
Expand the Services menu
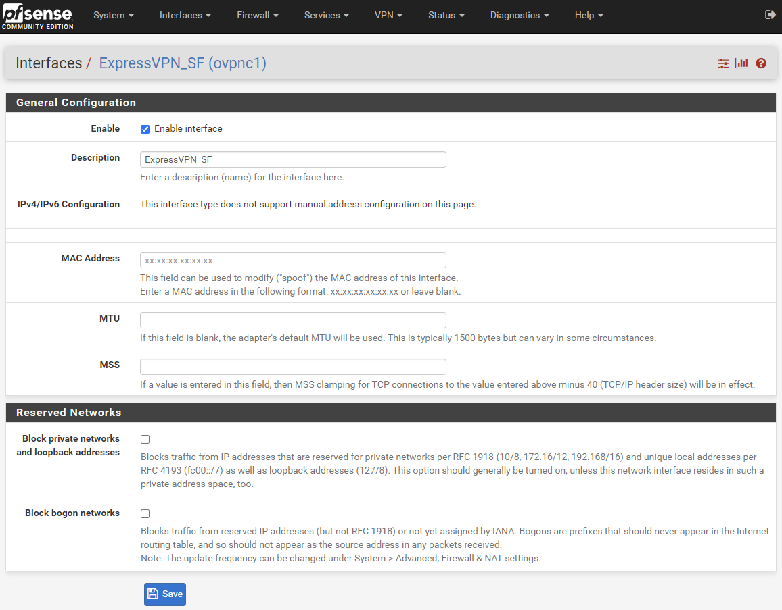tap(326, 15)
